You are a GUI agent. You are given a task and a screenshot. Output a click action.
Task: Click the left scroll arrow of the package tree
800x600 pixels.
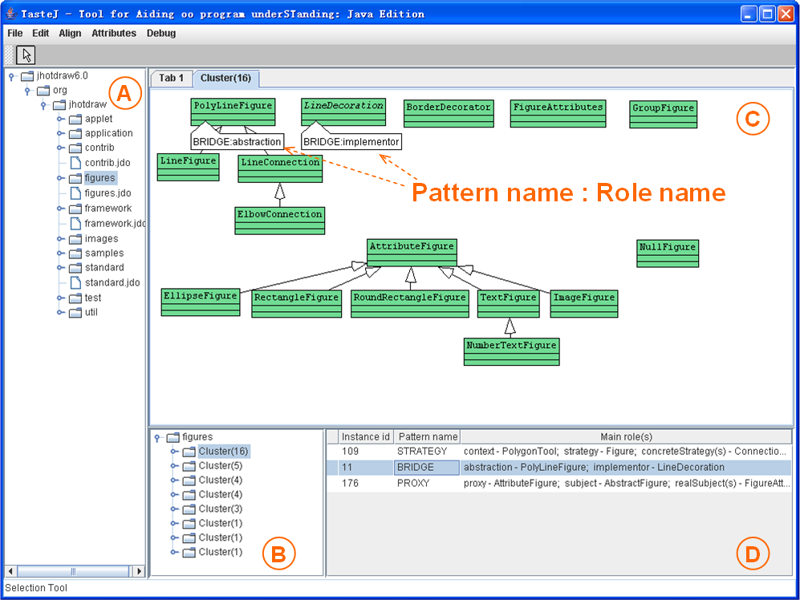(10, 571)
